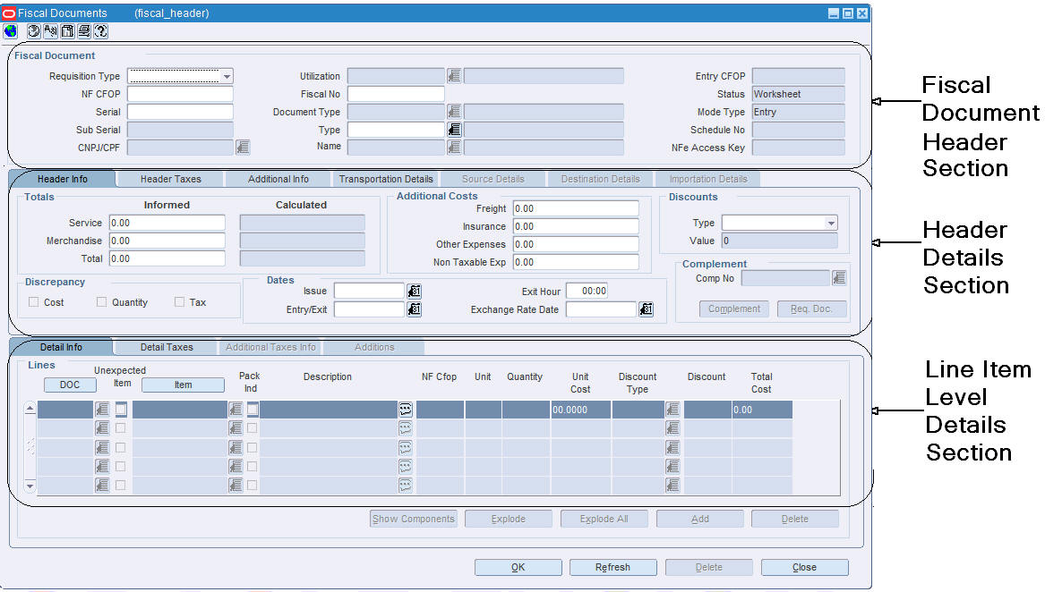1045x592 pixels.
Task: Click the Complement button
Action: [x=733, y=309]
